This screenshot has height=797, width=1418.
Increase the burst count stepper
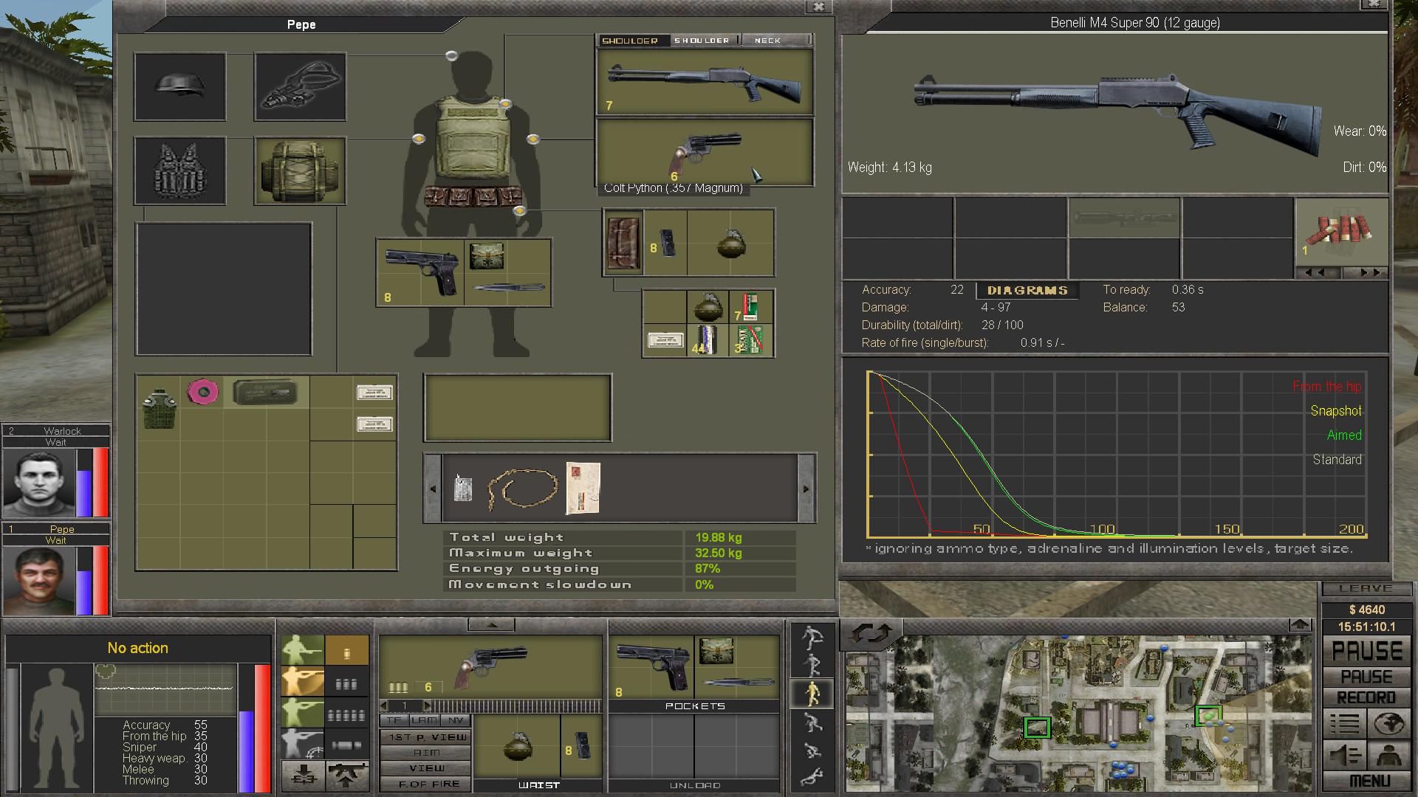[x=427, y=705]
